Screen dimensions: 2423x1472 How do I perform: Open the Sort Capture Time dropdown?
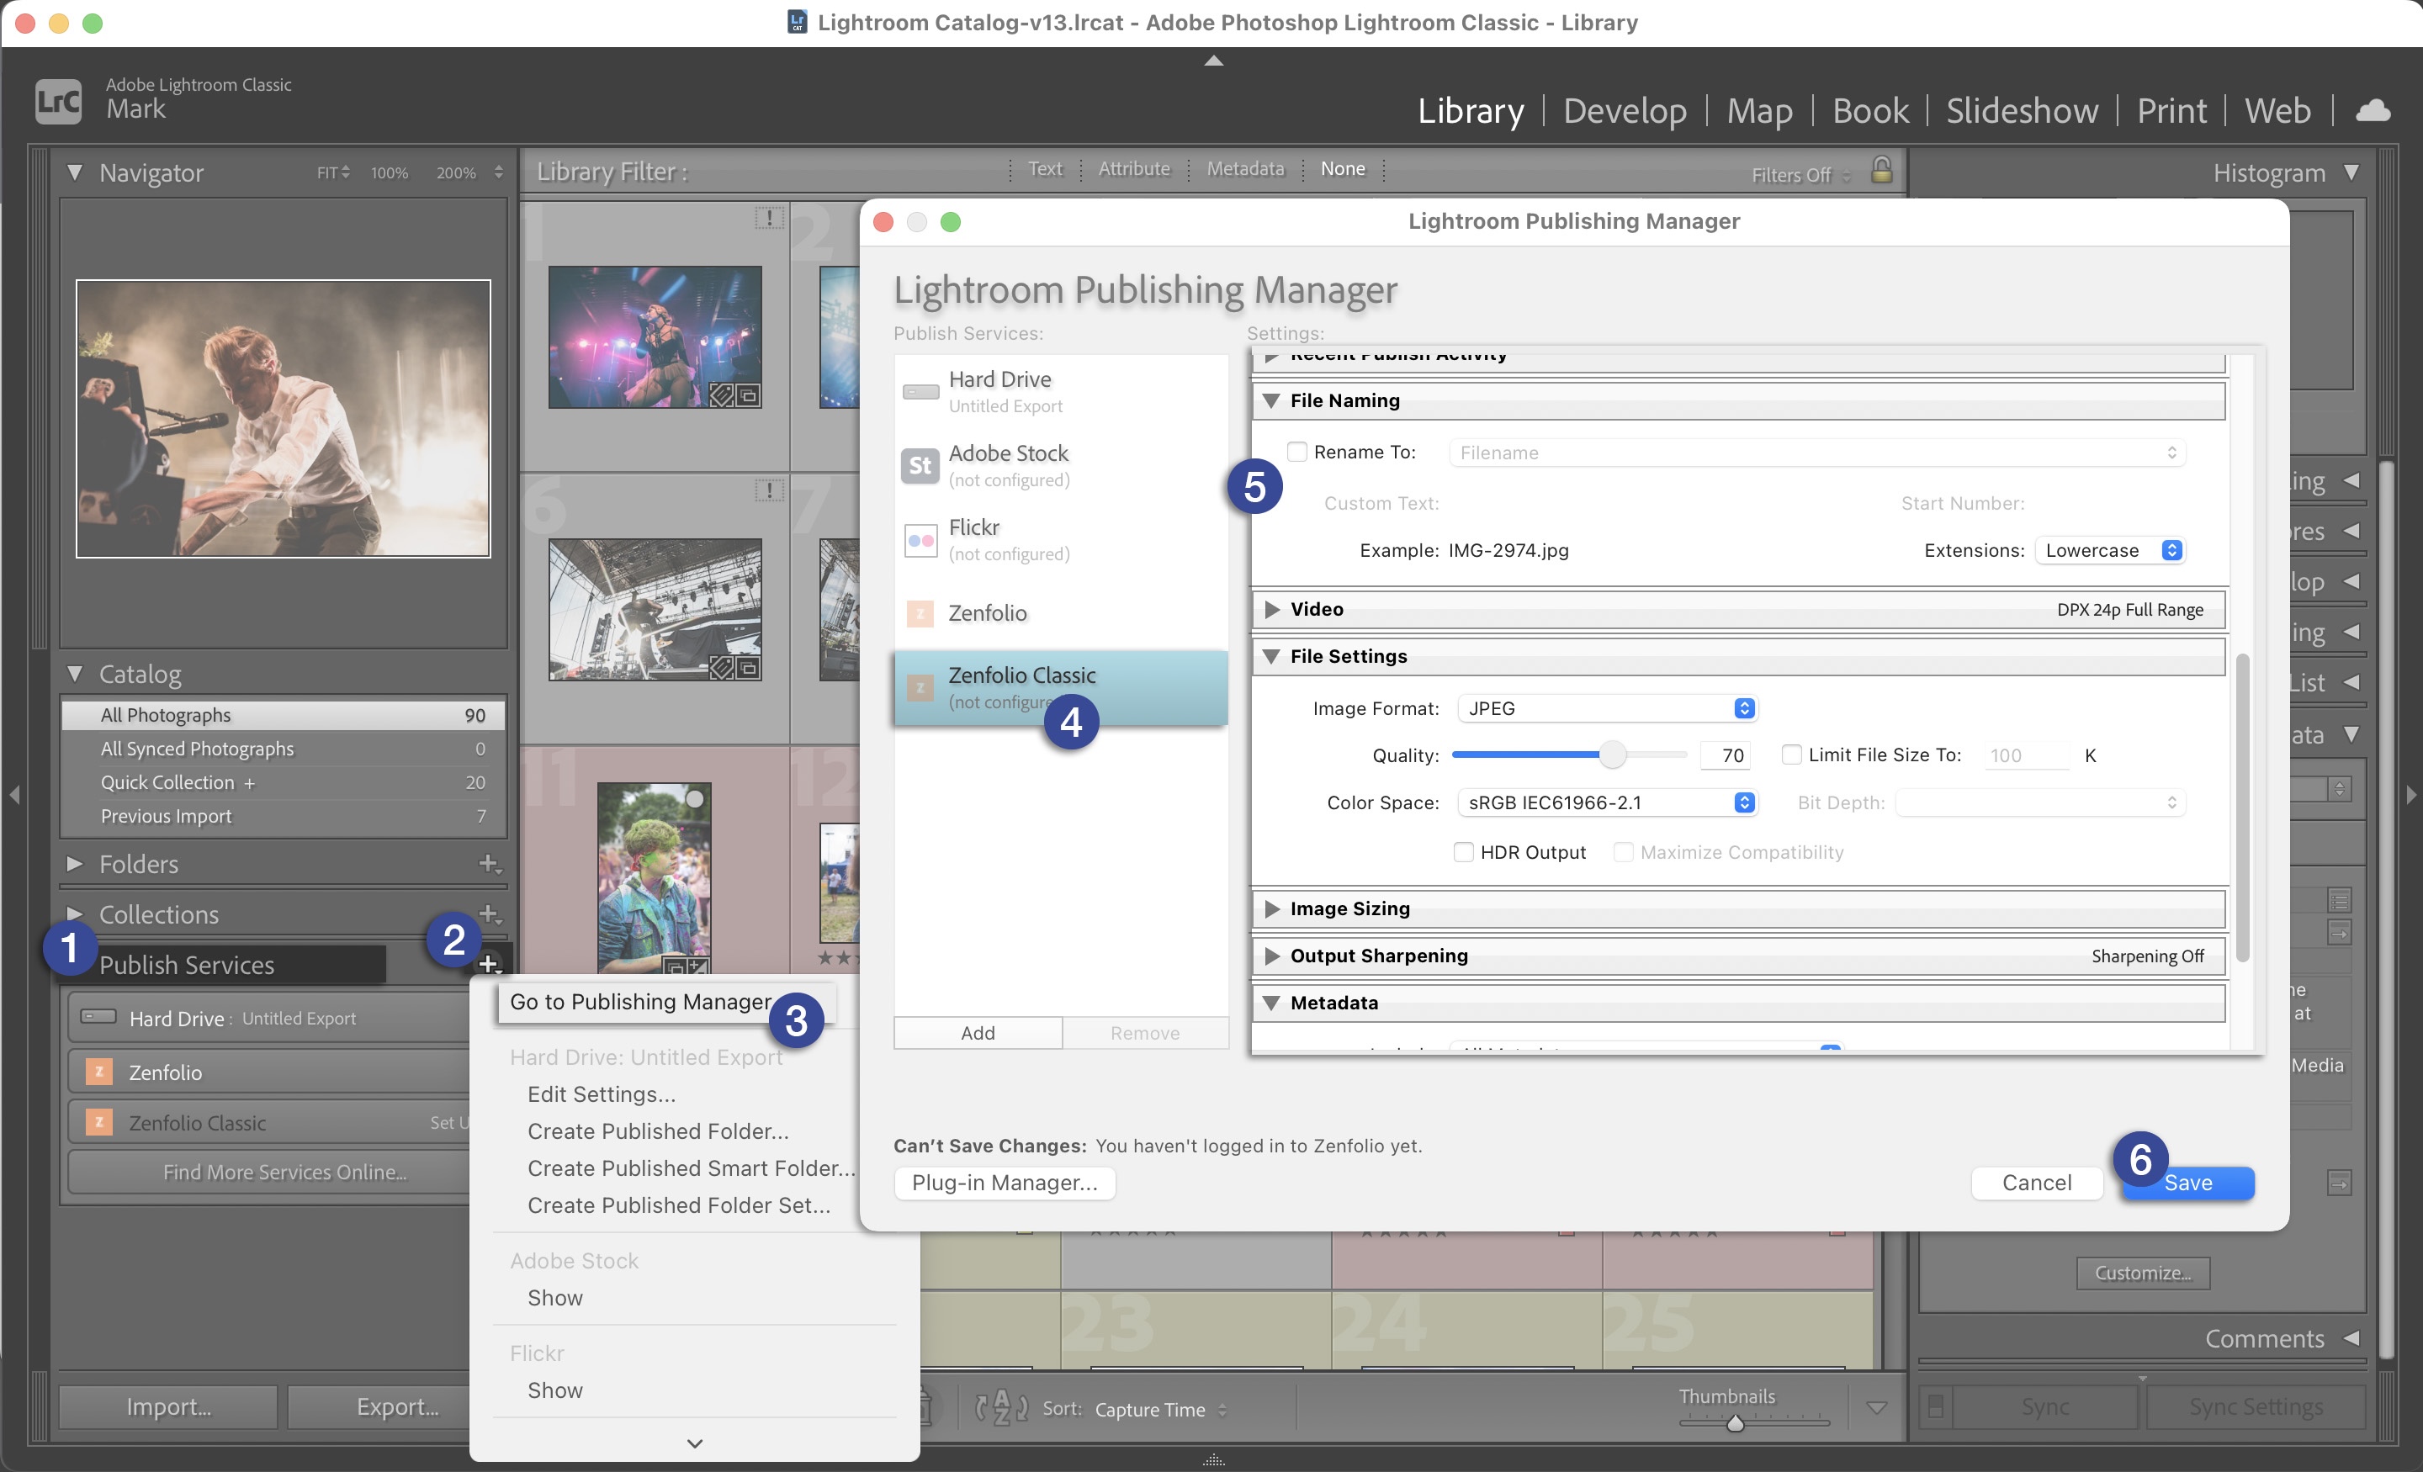pyautogui.click(x=1160, y=1409)
